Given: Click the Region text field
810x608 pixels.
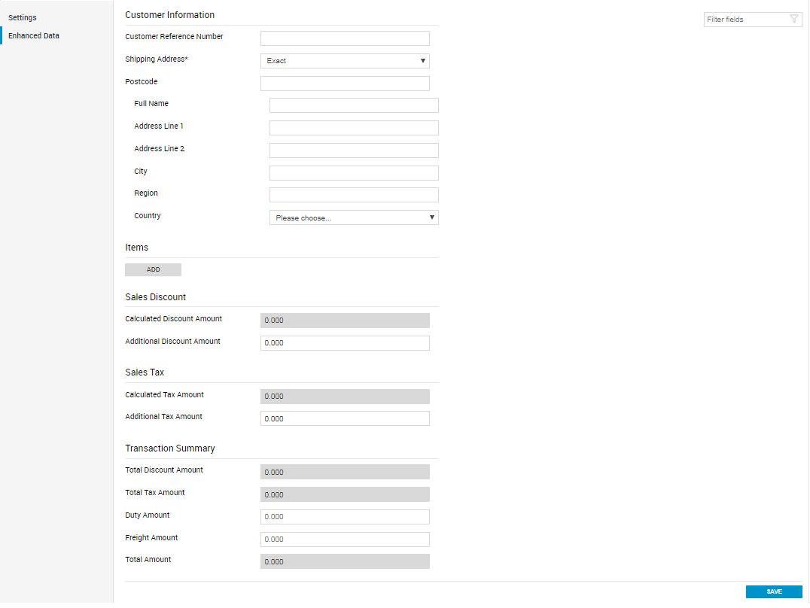Looking at the screenshot, I should click(x=354, y=196).
